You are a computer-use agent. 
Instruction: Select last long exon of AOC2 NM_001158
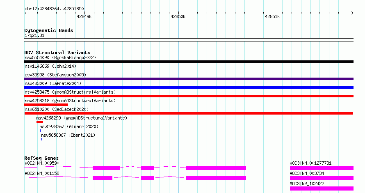(216, 178)
